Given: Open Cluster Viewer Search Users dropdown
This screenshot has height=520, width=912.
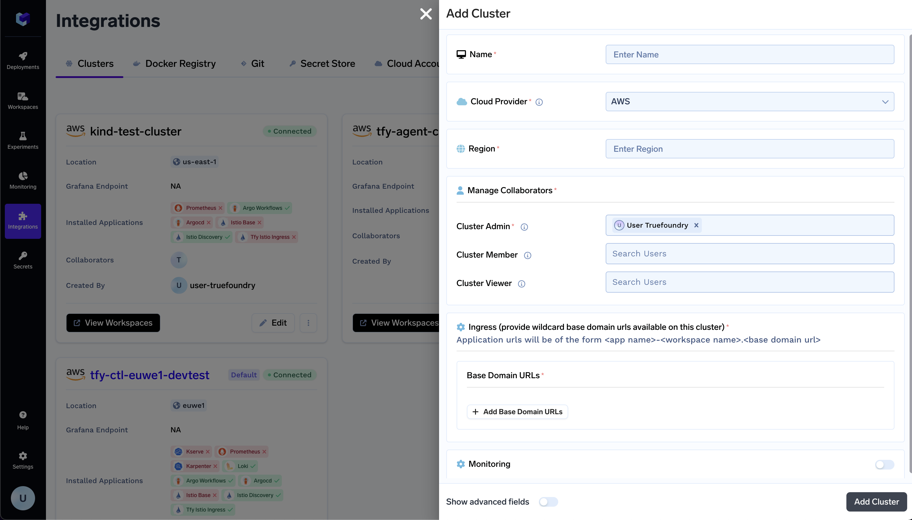Looking at the screenshot, I should [x=749, y=282].
